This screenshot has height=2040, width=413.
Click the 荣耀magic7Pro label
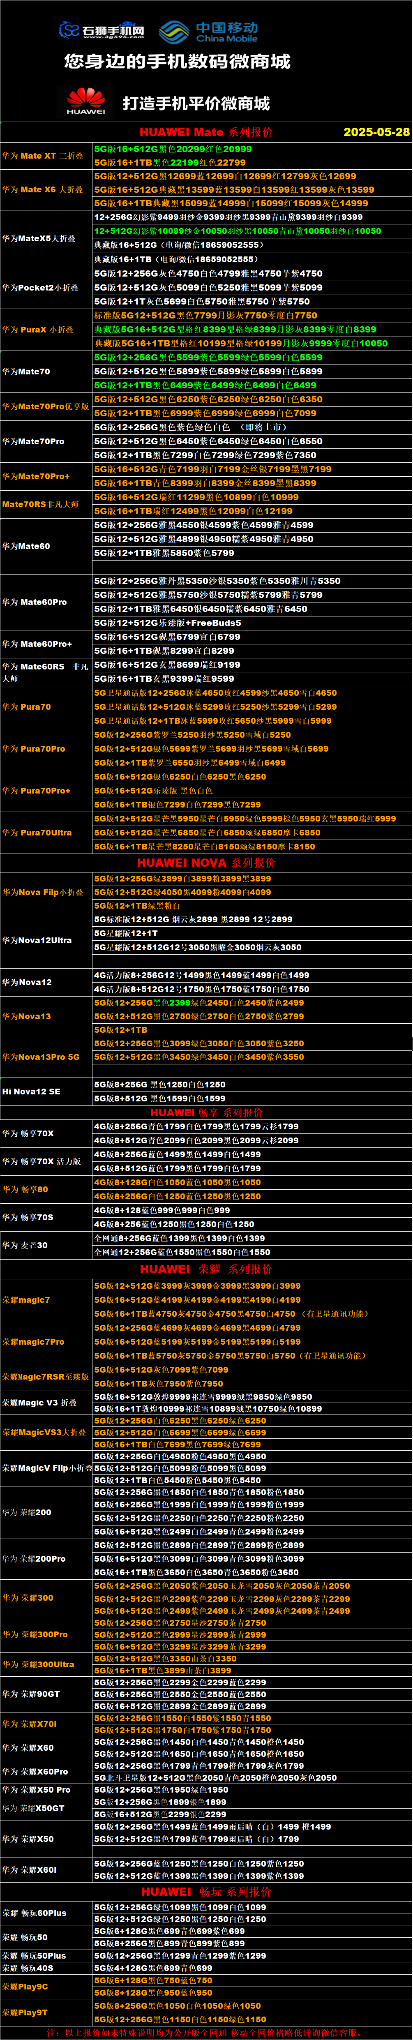[33, 1341]
